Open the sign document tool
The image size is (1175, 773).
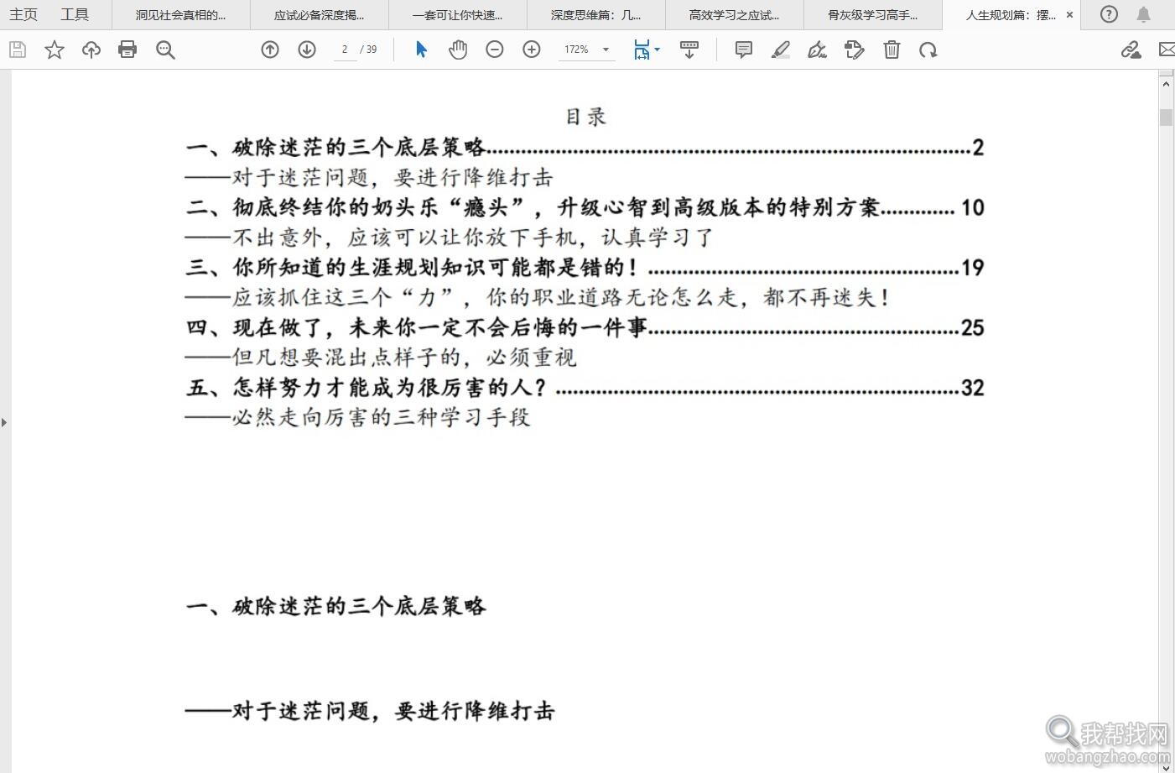pyautogui.click(x=817, y=50)
